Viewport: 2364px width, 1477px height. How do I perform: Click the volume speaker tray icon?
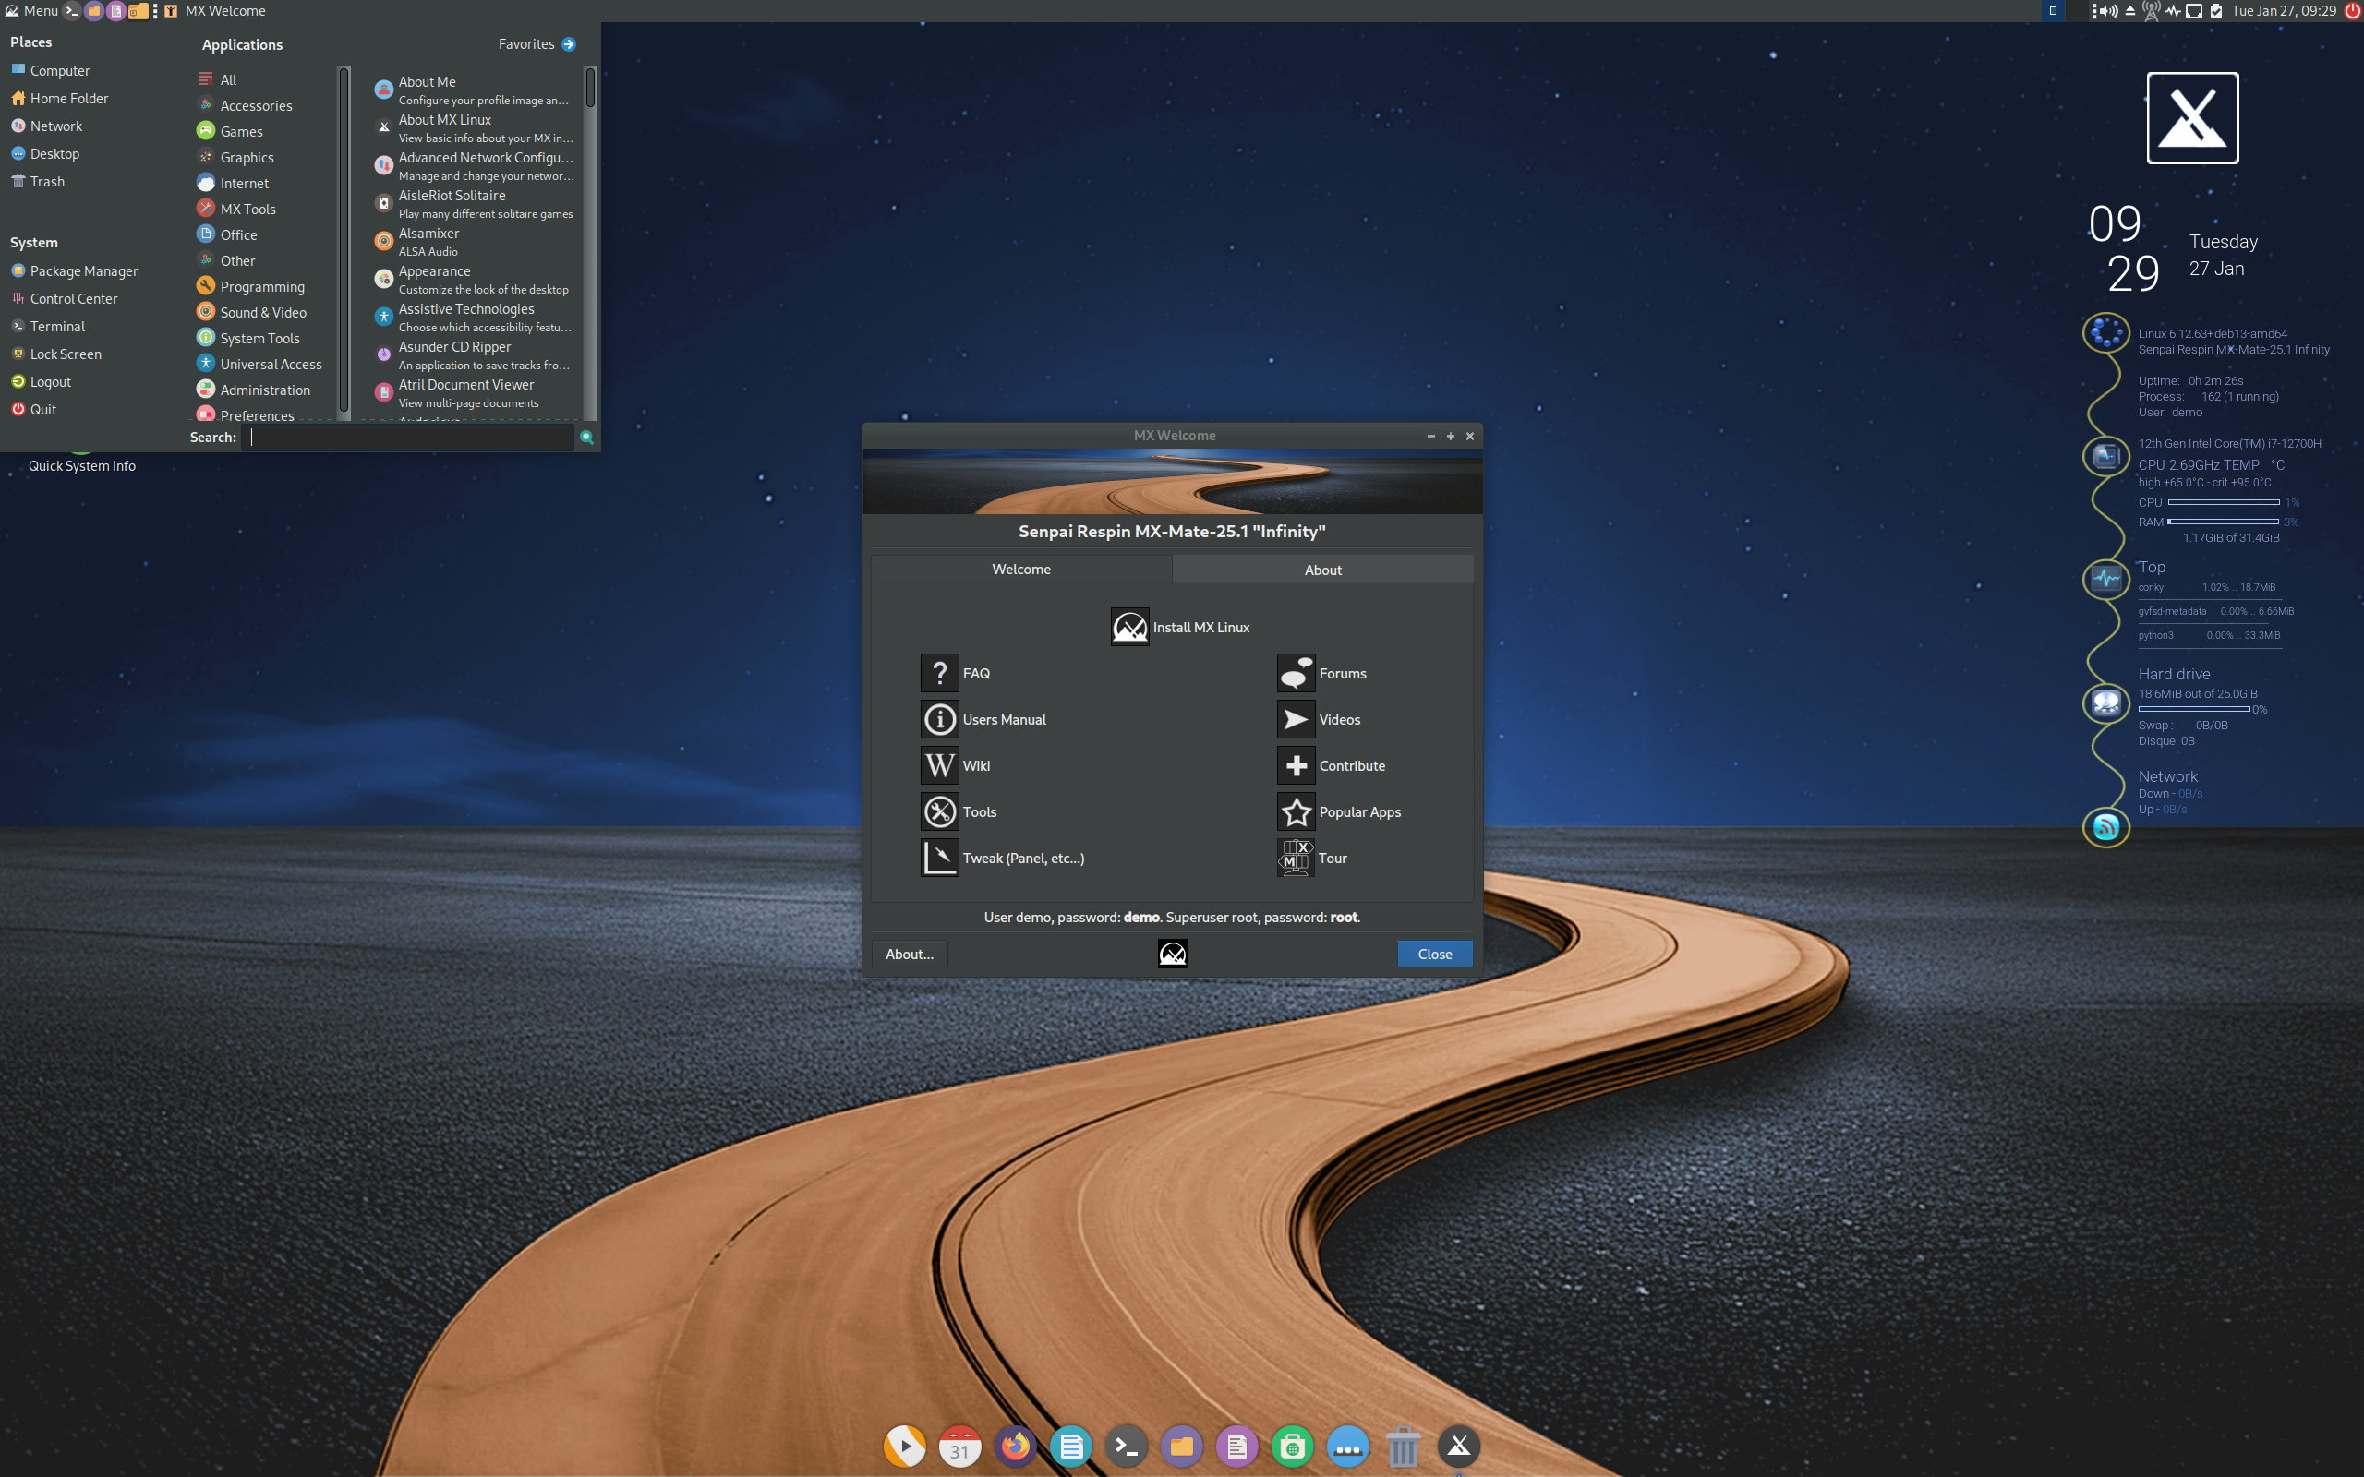(x=2110, y=11)
